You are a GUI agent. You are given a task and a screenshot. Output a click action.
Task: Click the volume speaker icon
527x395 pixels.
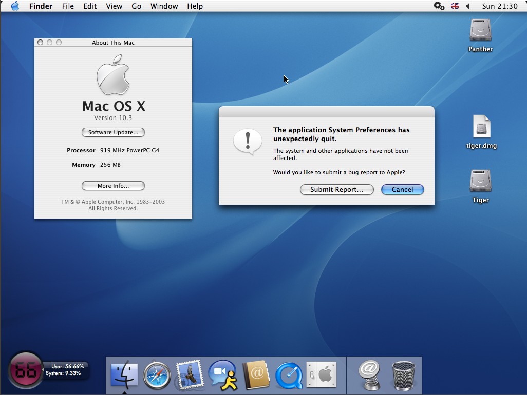(x=468, y=6)
